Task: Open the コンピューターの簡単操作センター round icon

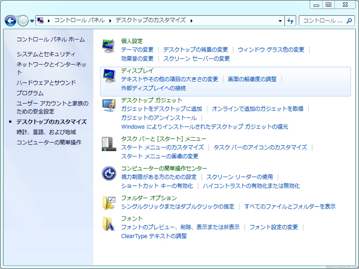Action: tap(109, 173)
